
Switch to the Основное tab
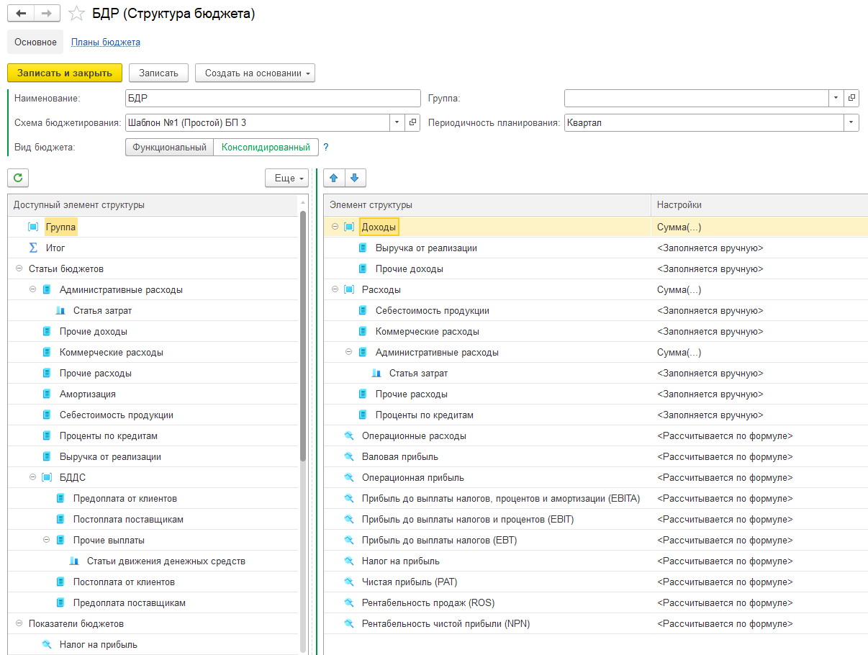click(35, 42)
